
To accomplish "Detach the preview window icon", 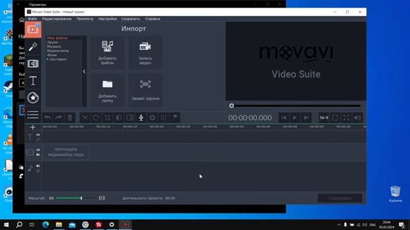I will pos(335,118).
